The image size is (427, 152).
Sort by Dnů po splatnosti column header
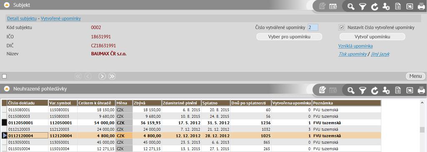coord(251,103)
